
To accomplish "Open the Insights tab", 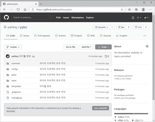I will point(122,36).
